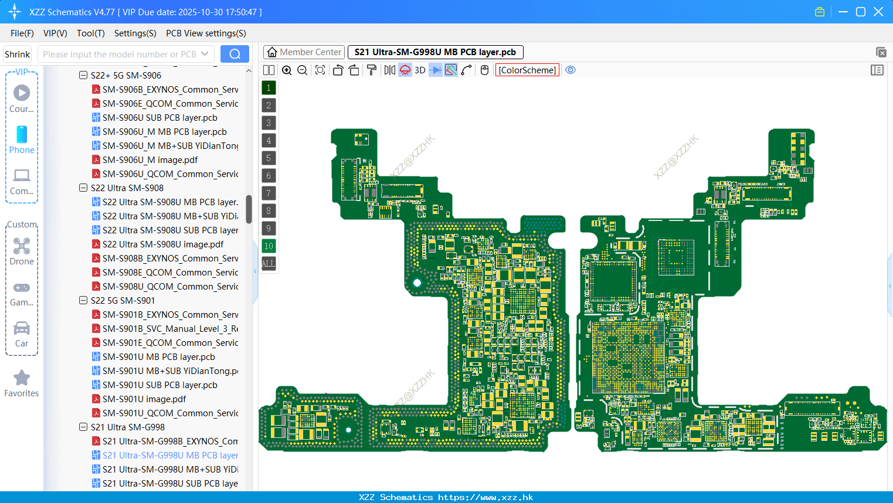
Task: Click the Shrink button
Action: click(x=18, y=54)
